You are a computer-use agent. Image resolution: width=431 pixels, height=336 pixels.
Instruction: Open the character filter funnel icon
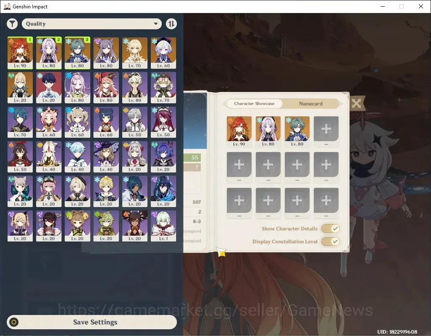pyautogui.click(x=12, y=24)
